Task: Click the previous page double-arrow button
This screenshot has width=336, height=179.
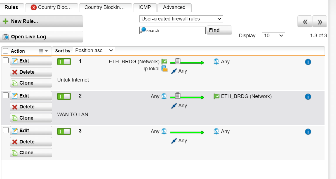Action: tap(305, 22)
